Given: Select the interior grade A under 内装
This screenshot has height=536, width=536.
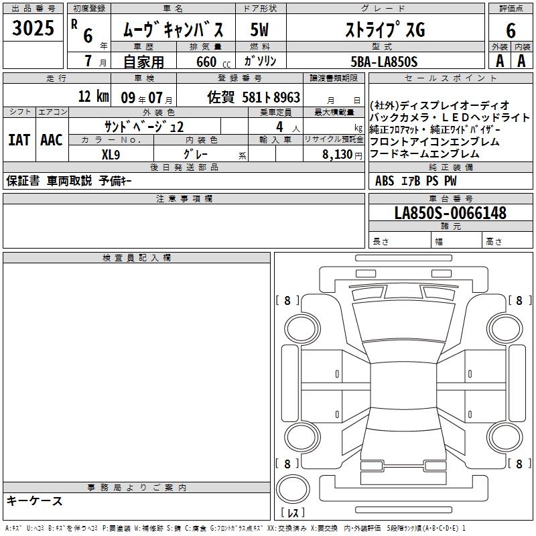Looking at the screenshot, I should (x=521, y=61).
